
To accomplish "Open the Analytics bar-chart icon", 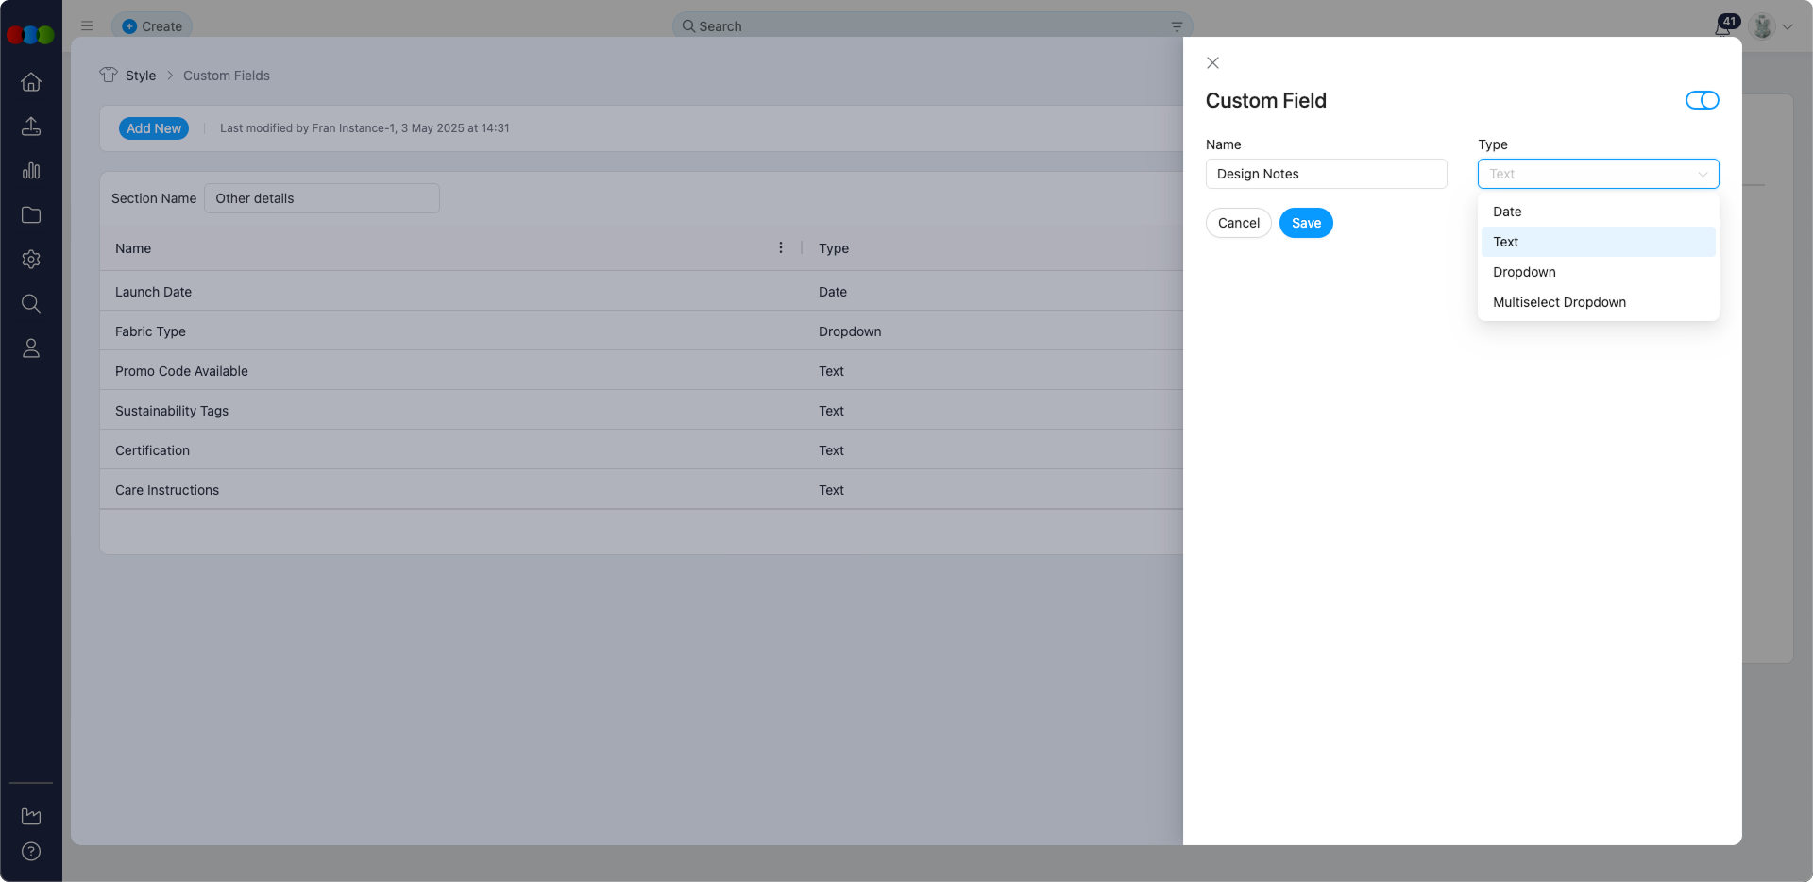I will tap(31, 171).
